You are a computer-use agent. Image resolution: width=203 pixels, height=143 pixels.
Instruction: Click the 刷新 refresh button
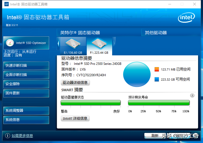[155, 136]
